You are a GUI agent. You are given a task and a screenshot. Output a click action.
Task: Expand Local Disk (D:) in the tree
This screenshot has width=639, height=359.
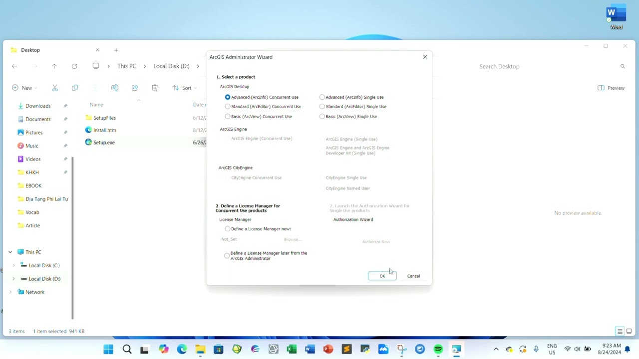[x=13, y=279]
